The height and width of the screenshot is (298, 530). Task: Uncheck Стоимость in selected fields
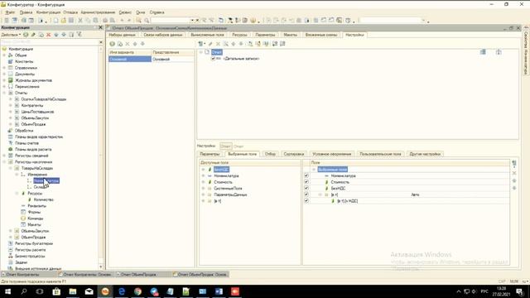pyautogui.click(x=306, y=182)
